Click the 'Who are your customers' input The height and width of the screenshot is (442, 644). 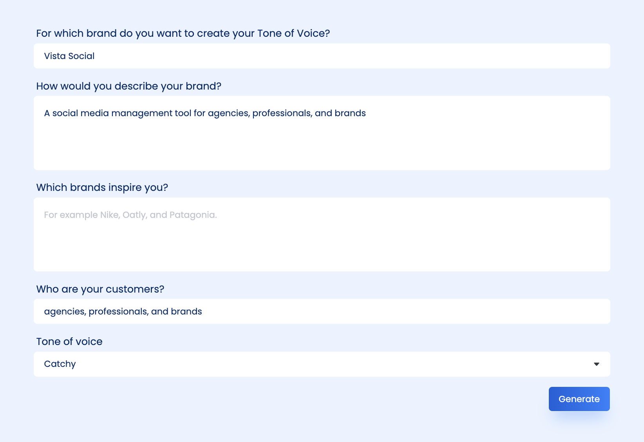click(x=321, y=311)
